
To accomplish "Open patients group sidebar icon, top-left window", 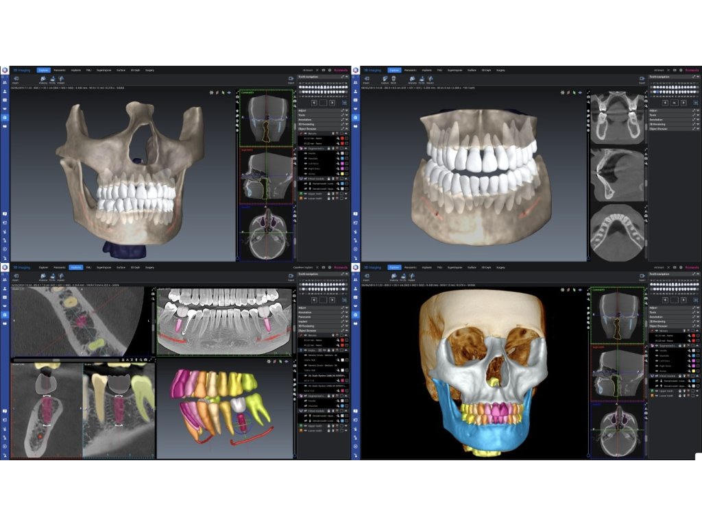I will click(x=5, y=82).
